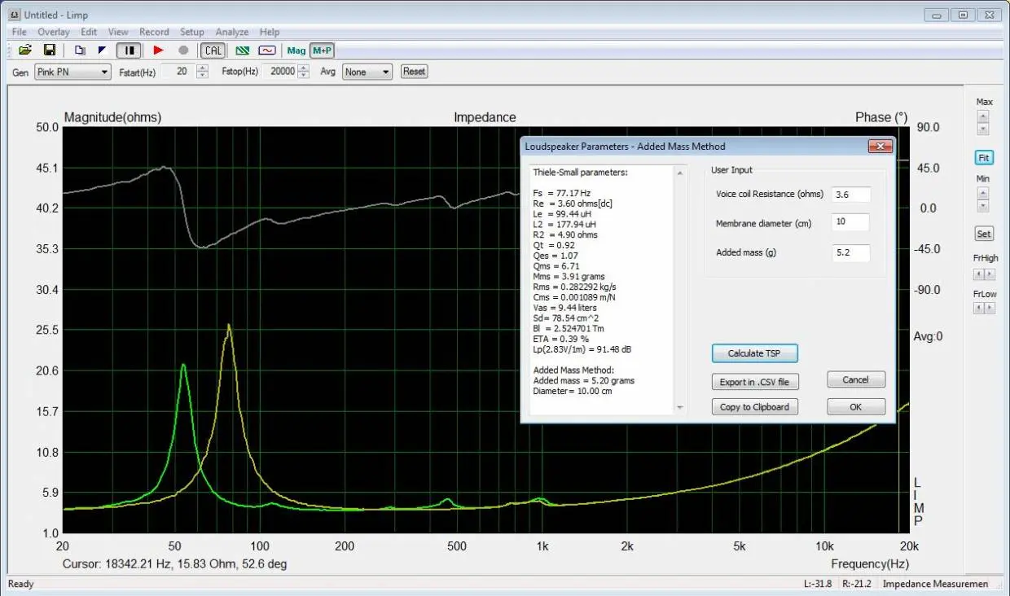This screenshot has width=1010, height=596.
Task: Save measurement with the floppy disk icon
Action: pos(49,50)
